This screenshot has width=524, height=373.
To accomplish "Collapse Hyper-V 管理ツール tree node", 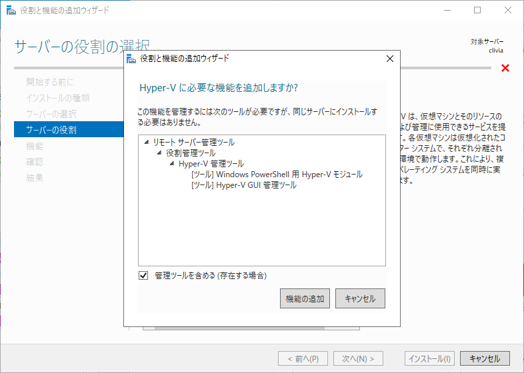I will pos(172,164).
